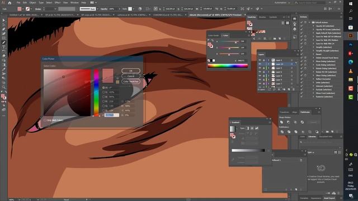
Task: Open File Explorer from the taskbar
Action: [x=351, y=80]
